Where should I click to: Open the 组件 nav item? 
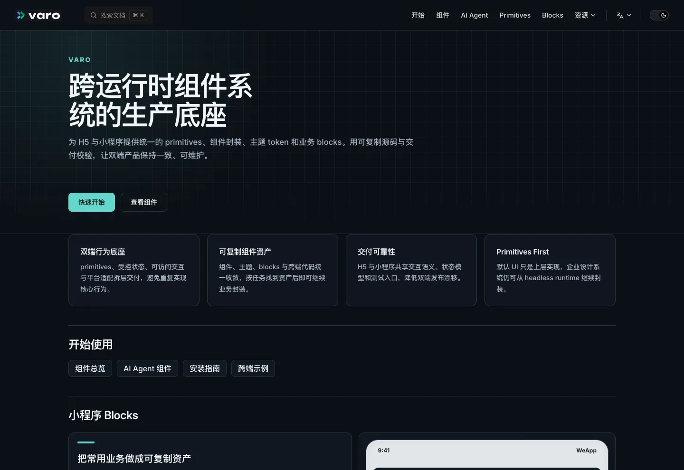(x=443, y=15)
